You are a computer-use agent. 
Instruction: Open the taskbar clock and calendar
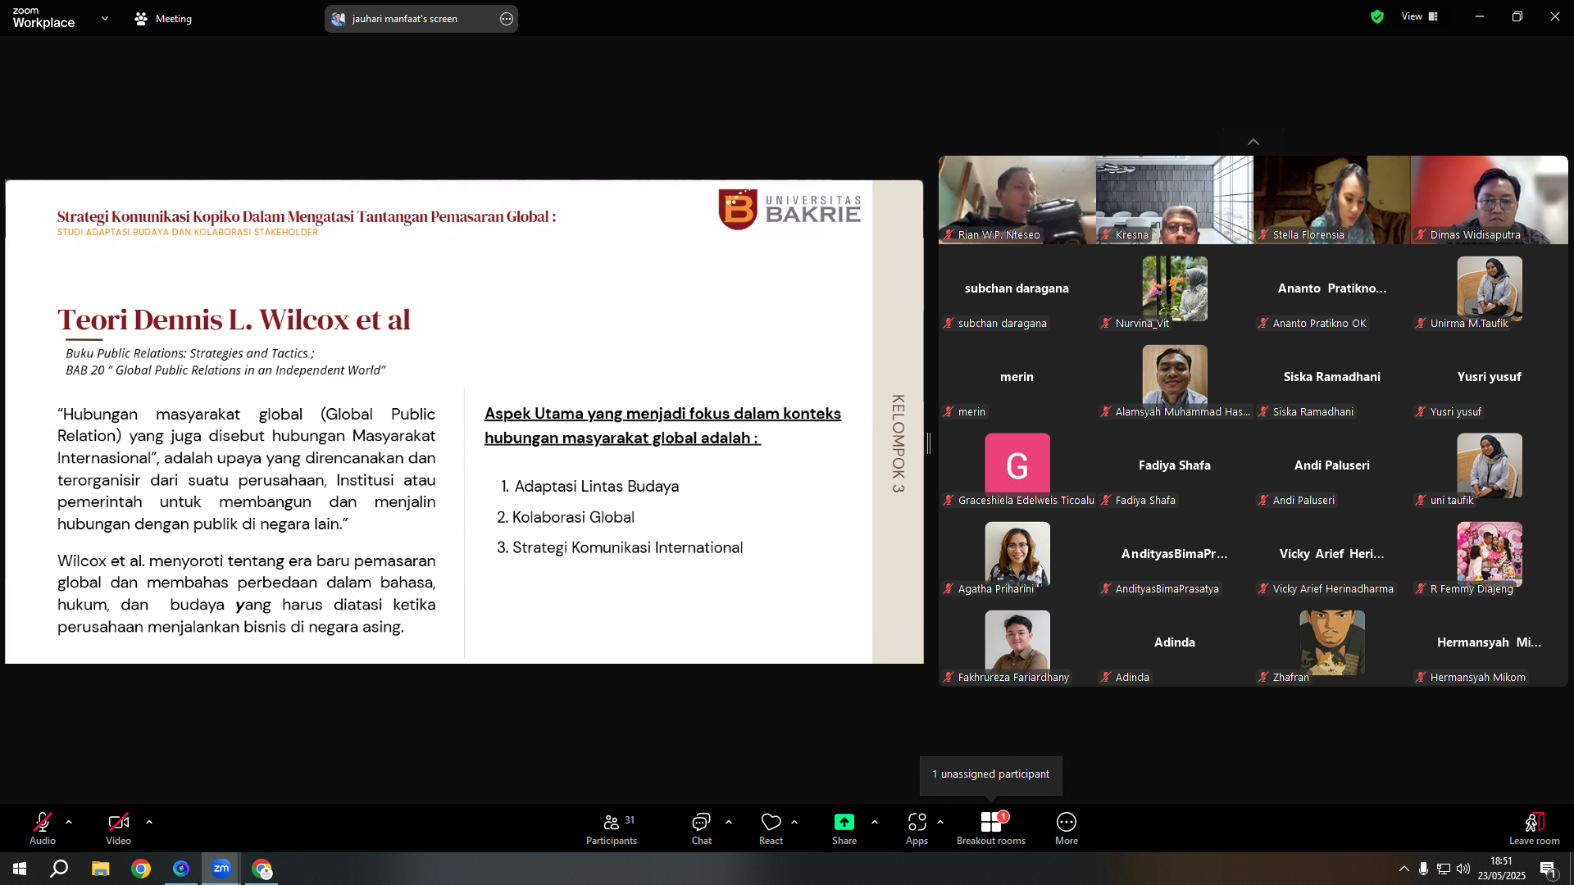(1502, 869)
